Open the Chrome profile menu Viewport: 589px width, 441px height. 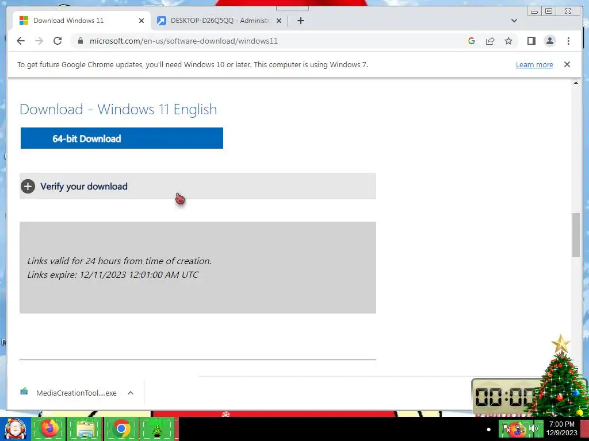[549, 41]
